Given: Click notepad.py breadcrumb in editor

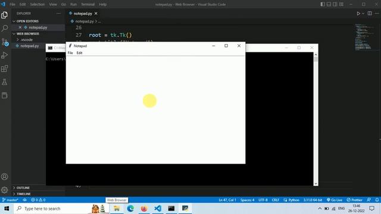Looking at the screenshot, I should coord(85,21).
